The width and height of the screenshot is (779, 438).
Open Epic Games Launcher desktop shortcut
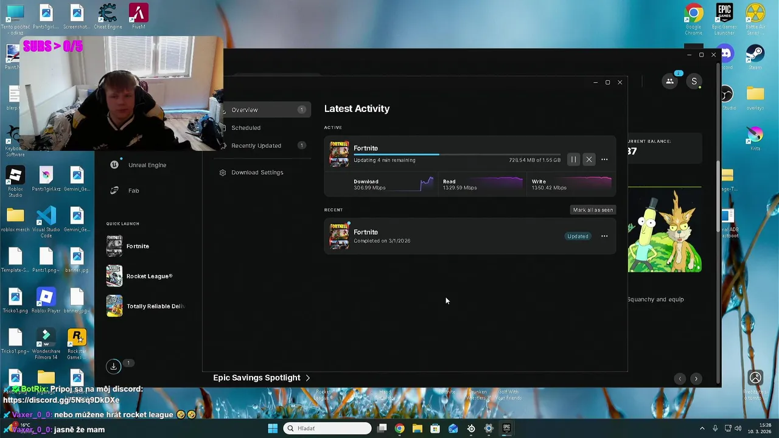(724, 18)
